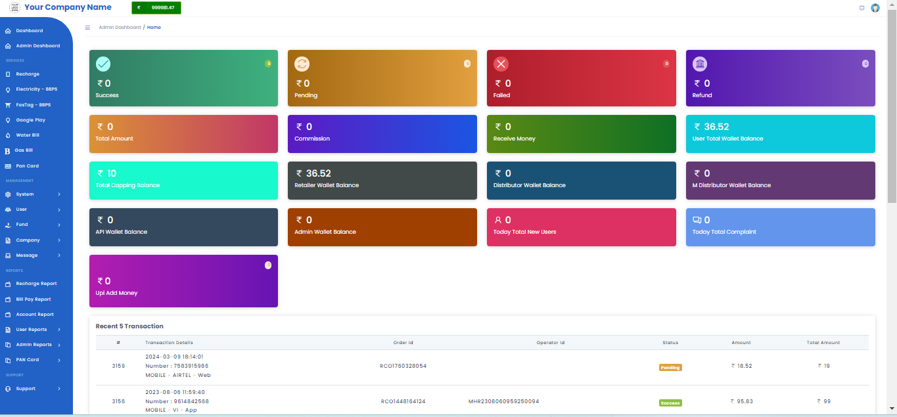This screenshot has width=897, height=417.
Task: Select Electricity - BBPS service
Action: [36, 89]
